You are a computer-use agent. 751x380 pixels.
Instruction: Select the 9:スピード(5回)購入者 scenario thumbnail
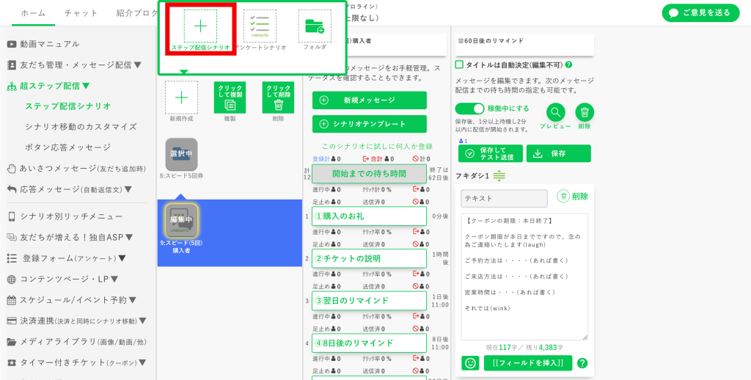(182, 219)
